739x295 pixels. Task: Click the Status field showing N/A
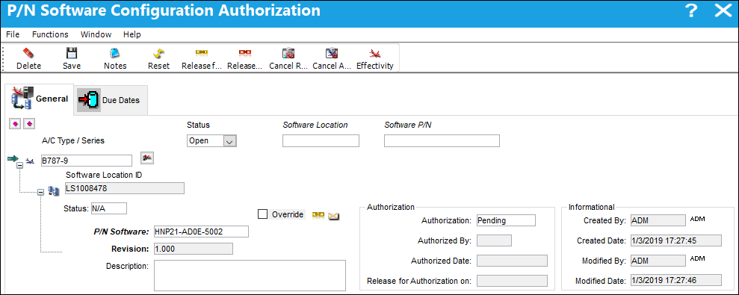click(x=108, y=208)
